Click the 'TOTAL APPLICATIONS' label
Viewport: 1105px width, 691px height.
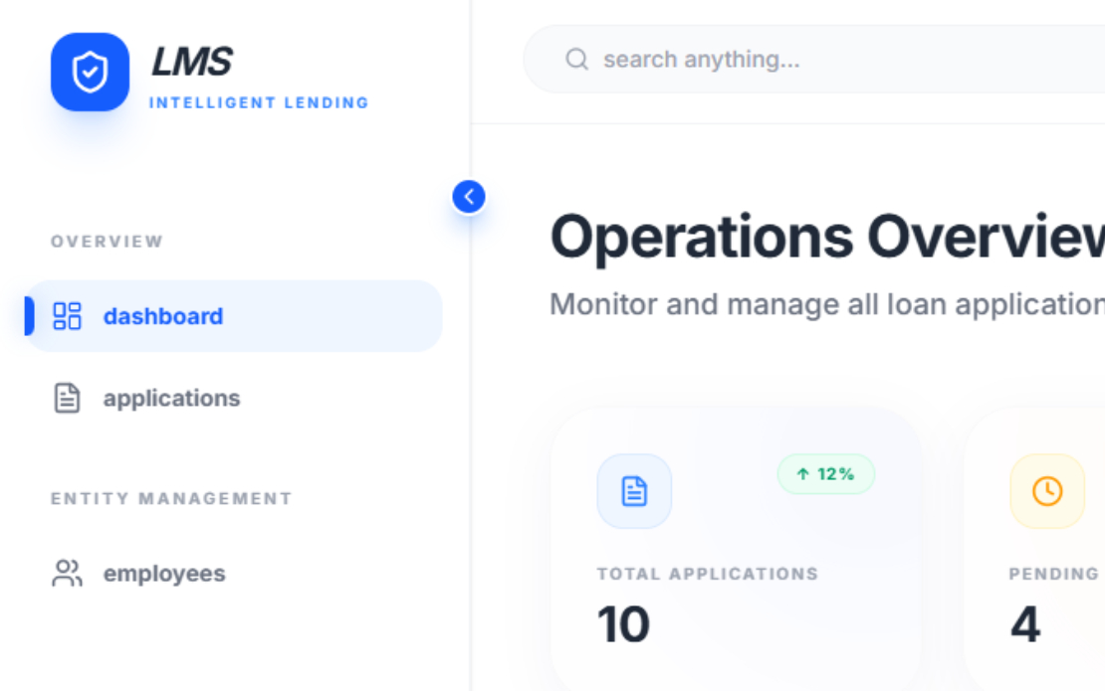tap(708, 575)
